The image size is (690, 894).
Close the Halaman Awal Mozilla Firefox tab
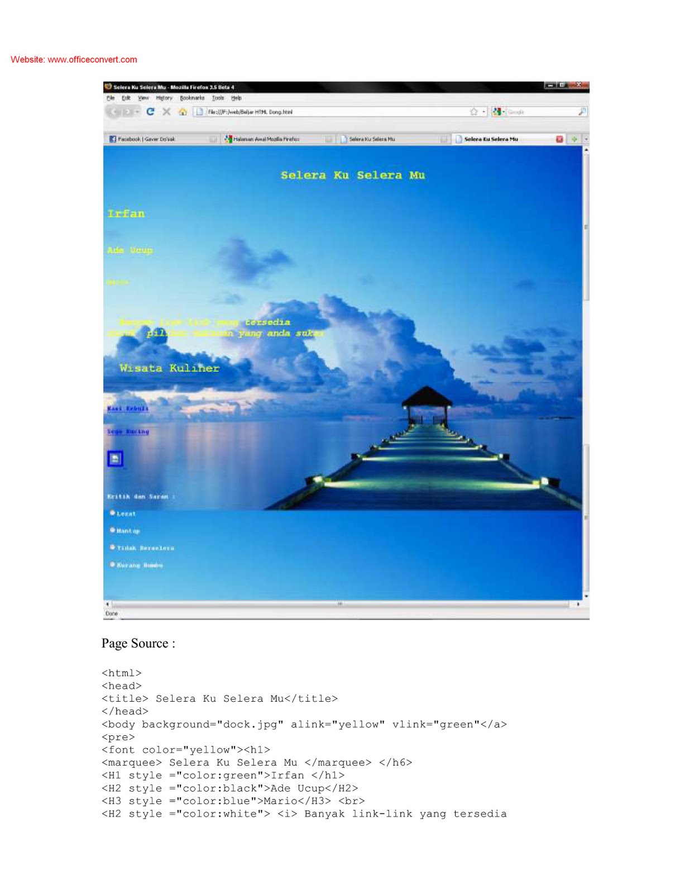click(x=329, y=139)
